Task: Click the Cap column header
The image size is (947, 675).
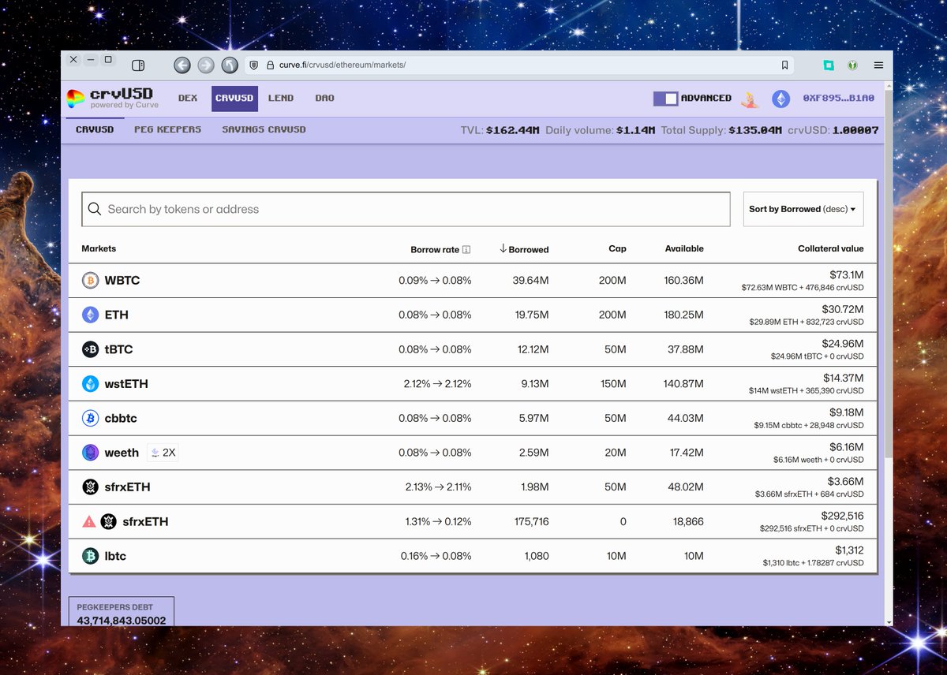Action: (617, 248)
